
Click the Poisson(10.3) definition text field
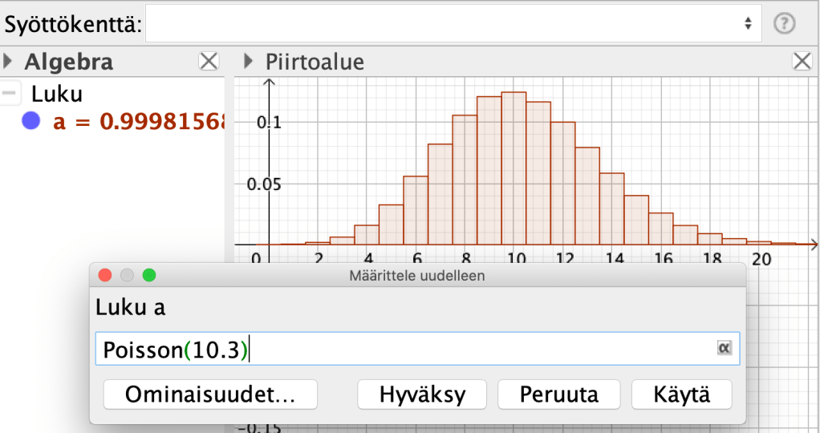(x=401, y=350)
